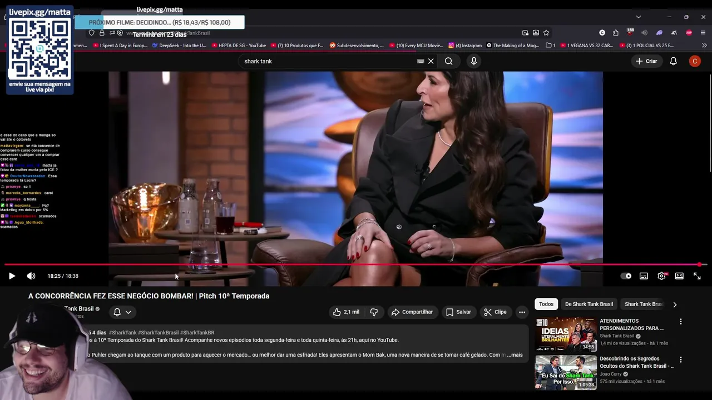
Task: Open the bookmarks folder named 1
Action: (x=550, y=46)
